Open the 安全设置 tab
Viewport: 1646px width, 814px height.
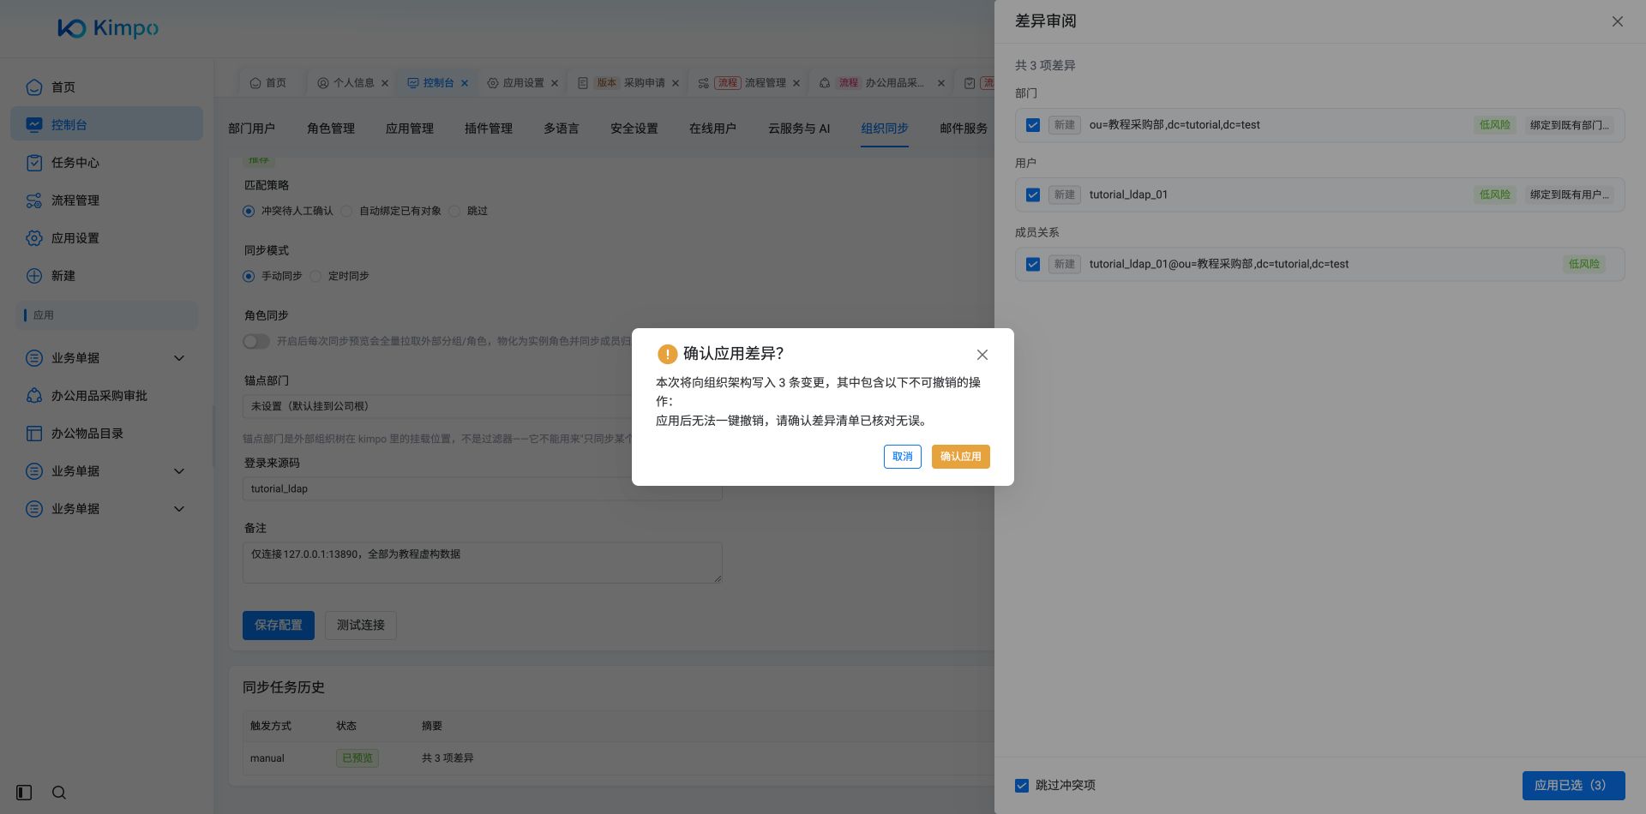click(x=634, y=129)
